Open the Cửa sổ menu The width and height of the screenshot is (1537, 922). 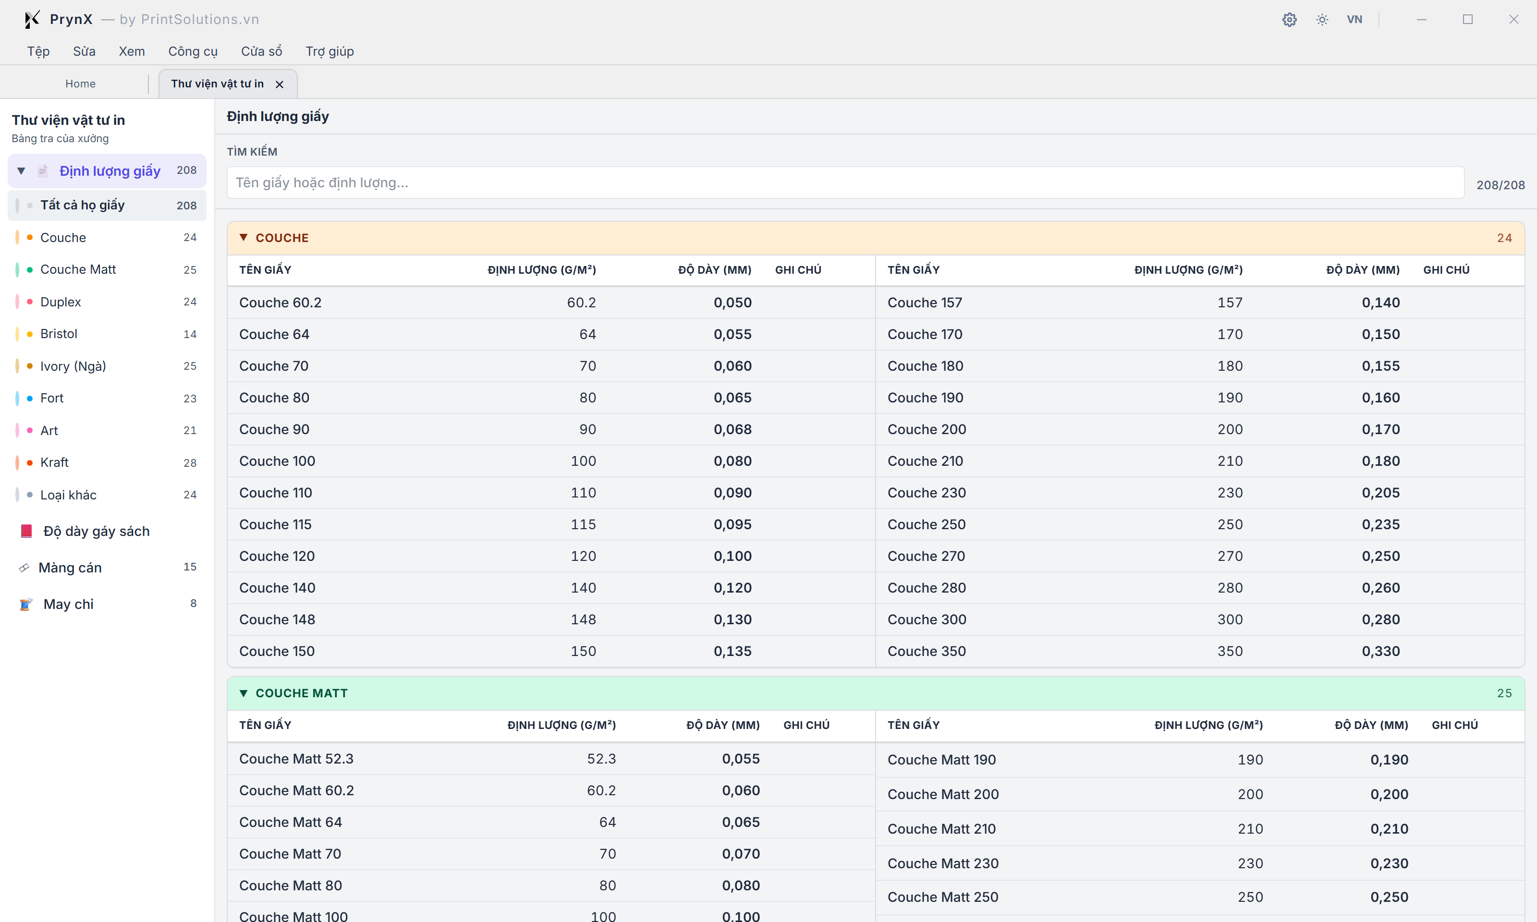point(261,51)
